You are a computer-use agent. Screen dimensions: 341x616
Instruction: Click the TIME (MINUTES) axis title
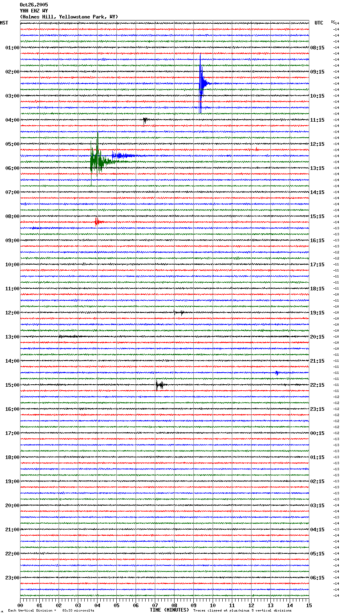click(169, 610)
